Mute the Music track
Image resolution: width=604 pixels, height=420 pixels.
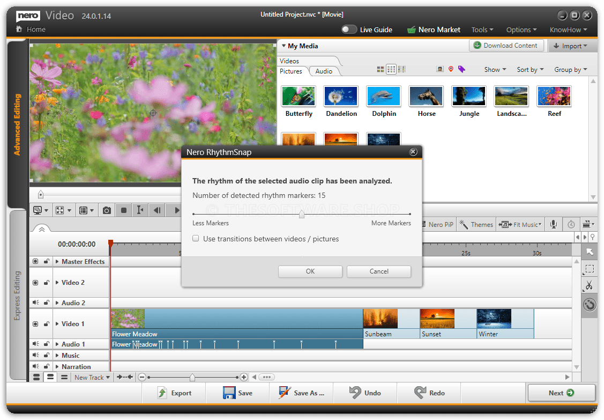(x=35, y=355)
